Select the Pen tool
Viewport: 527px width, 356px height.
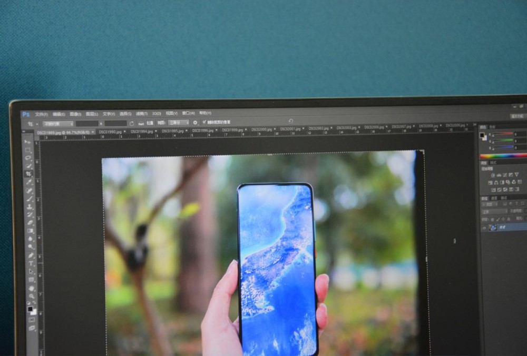[31, 255]
